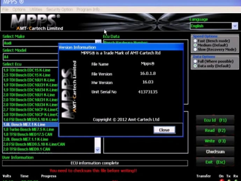Select 1.9 TDI Bosch EDC16U34 ECU entry
241x181 pixels.
(31, 90)
